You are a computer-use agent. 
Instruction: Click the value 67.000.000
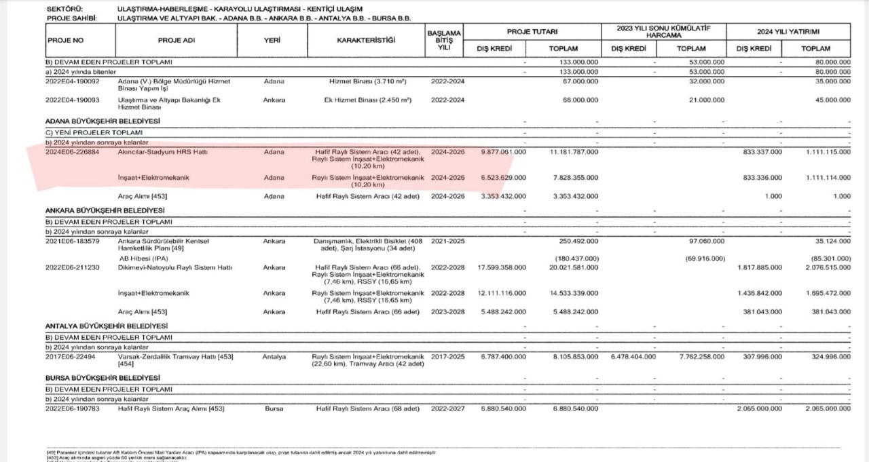pyautogui.click(x=579, y=81)
